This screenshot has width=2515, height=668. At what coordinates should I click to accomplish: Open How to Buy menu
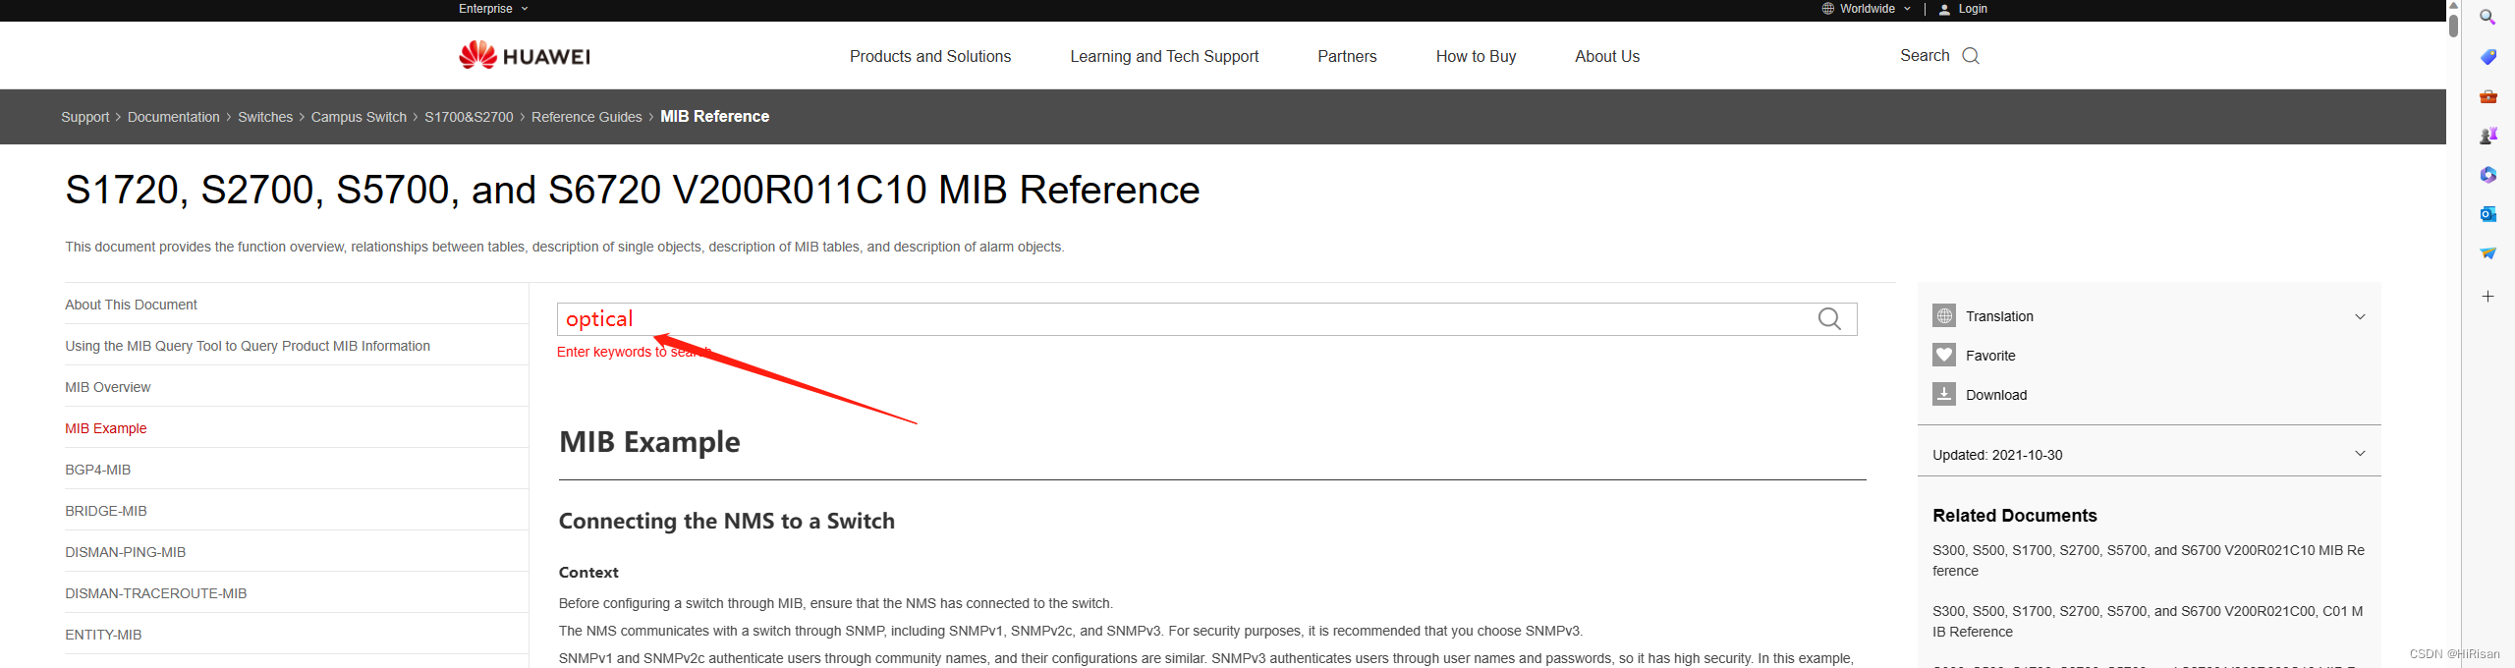tap(1476, 56)
